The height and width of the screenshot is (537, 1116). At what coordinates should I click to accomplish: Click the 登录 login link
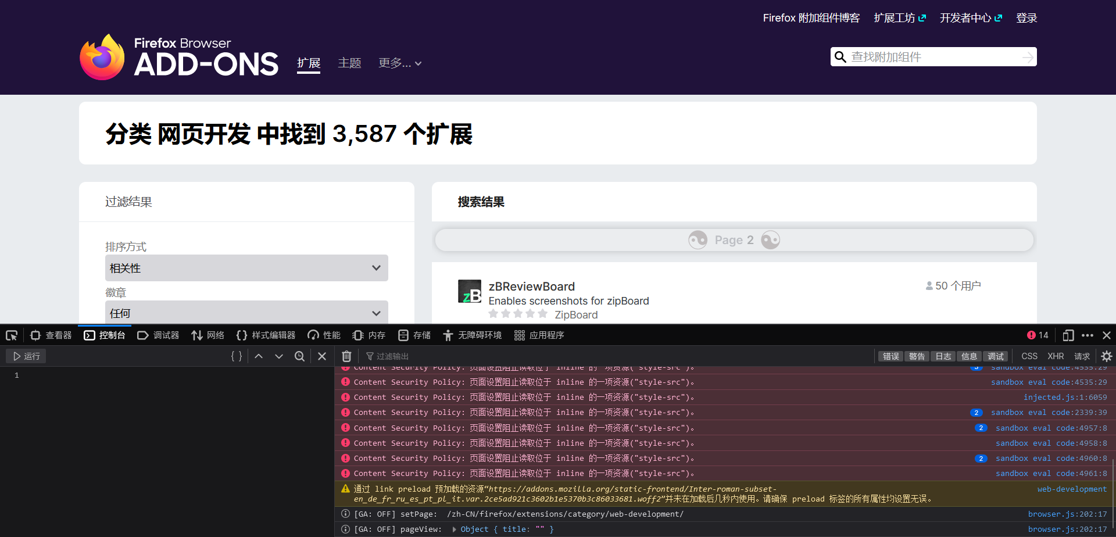[1026, 18]
